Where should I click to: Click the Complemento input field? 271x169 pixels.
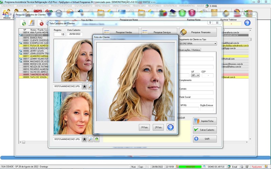pyautogui.click(x=196, y=84)
